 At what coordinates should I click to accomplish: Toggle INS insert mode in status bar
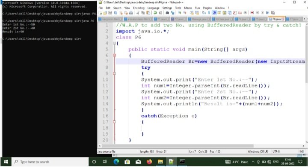pos(302,152)
